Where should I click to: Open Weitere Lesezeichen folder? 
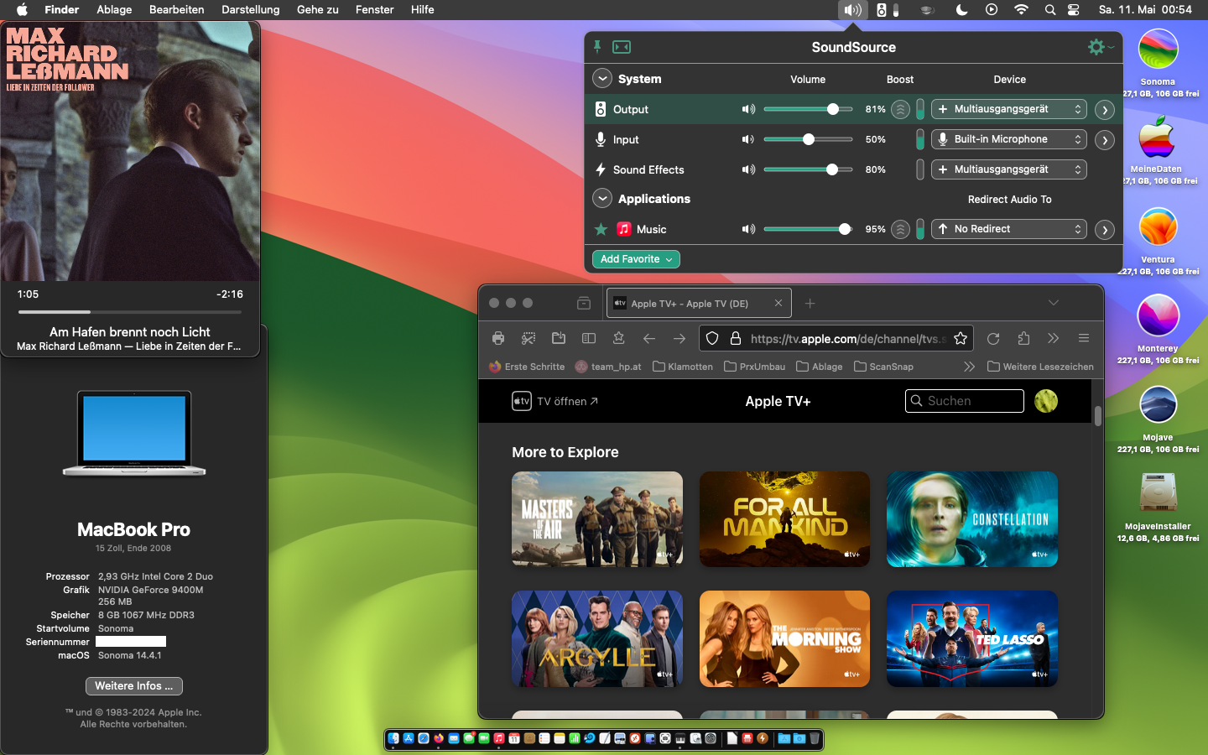tap(1041, 367)
